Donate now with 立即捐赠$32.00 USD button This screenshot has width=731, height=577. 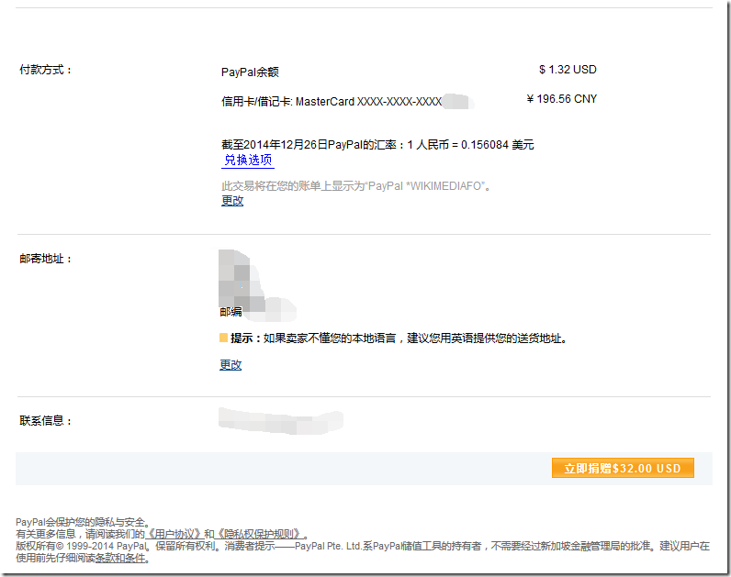pyautogui.click(x=623, y=468)
